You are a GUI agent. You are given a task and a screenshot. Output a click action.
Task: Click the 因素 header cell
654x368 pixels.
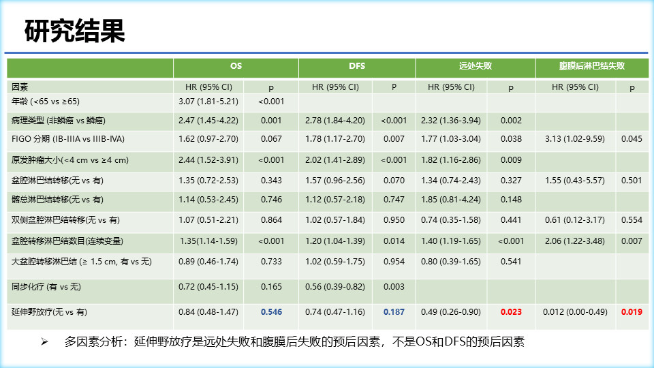[x=20, y=87]
